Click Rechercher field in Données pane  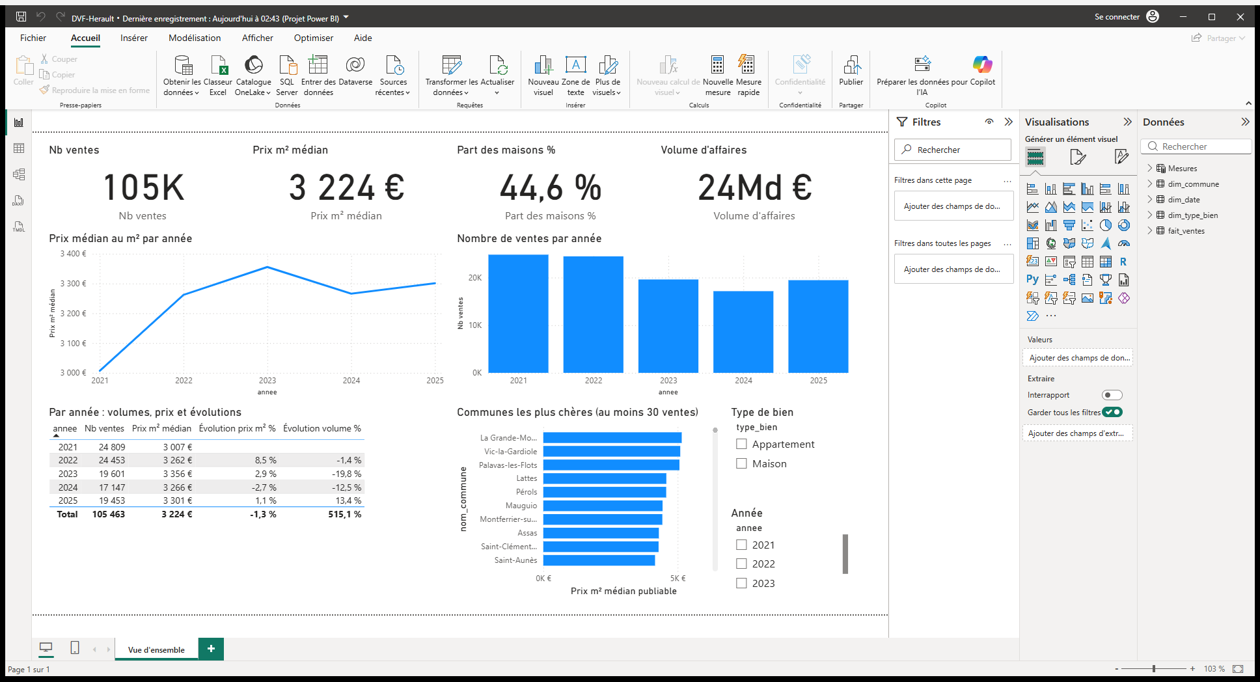[1196, 146]
